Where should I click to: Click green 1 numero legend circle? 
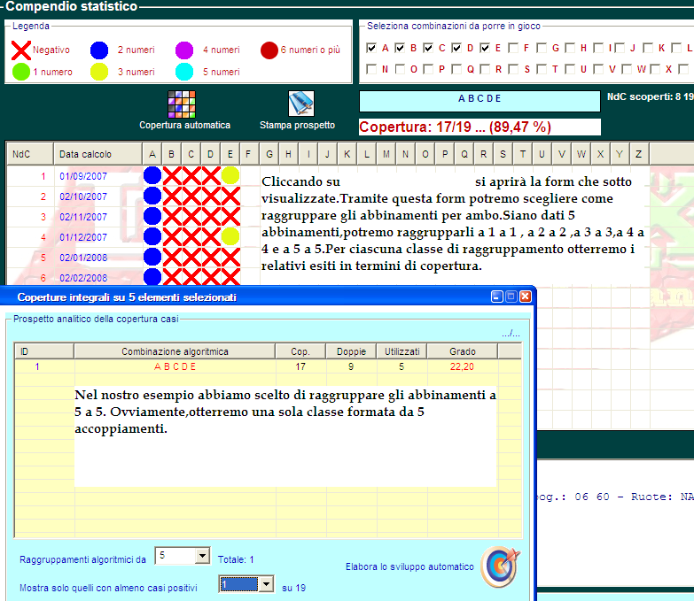tap(20, 72)
